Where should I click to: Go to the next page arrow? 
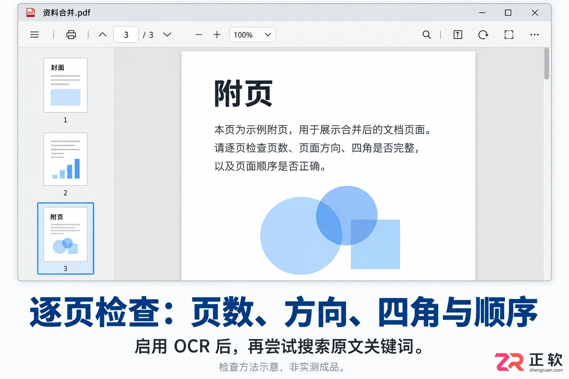[167, 35]
